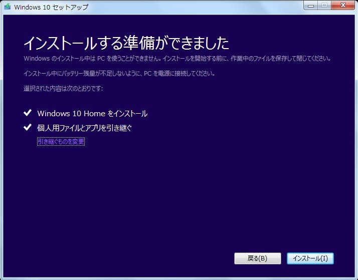Click the checkmark beside Windows 10 Home をインストール
The height and width of the screenshot is (280, 358).
click(28, 113)
